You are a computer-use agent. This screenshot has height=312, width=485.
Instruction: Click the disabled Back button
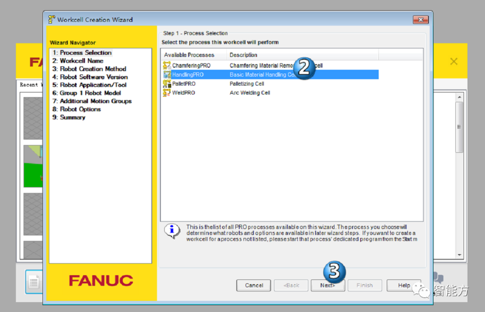291,286
